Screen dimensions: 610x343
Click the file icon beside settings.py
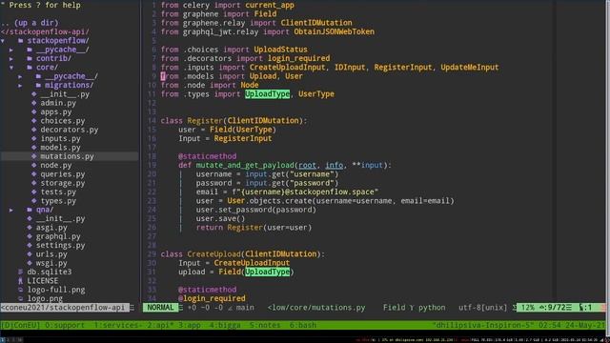point(30,246)
